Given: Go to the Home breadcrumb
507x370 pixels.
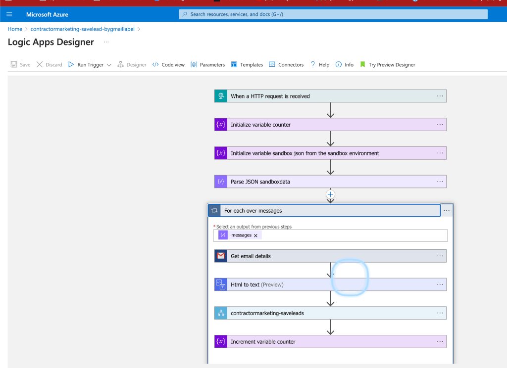Looking at the screenshot, I should [x=15, y=29].
